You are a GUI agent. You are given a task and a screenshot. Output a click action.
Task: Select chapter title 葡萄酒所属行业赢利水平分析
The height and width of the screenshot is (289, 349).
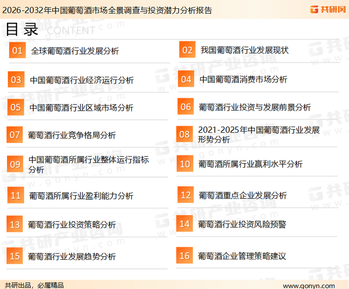(x=250, y=164)
